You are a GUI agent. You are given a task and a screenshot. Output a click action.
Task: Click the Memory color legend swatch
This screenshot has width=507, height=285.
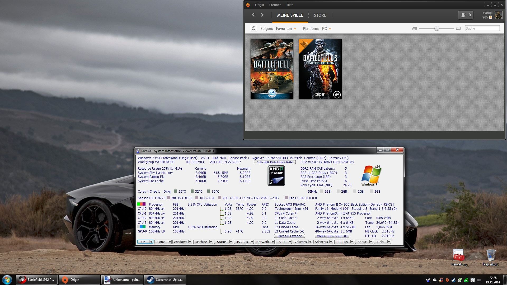141,227
